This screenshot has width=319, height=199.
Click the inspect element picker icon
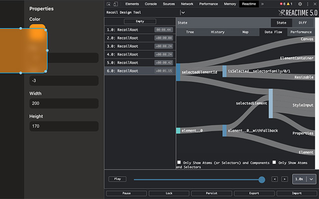coord(109,4)
